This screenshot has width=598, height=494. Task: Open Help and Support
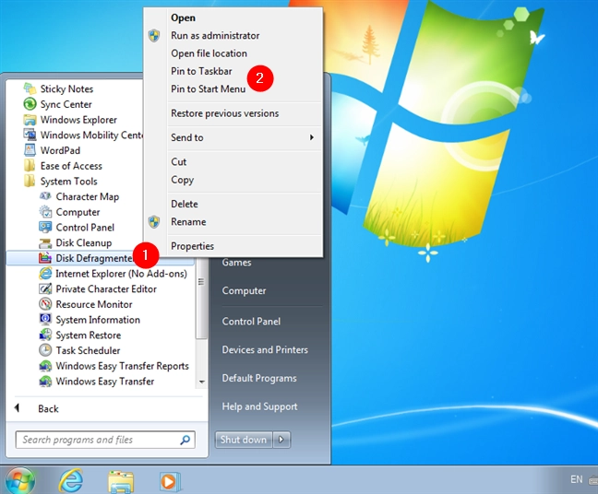click(259, 406)
